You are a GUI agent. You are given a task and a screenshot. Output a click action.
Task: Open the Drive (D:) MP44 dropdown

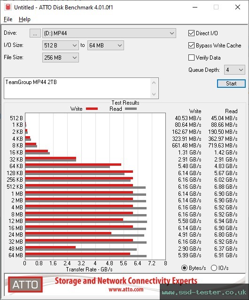[x=109, y=33]
